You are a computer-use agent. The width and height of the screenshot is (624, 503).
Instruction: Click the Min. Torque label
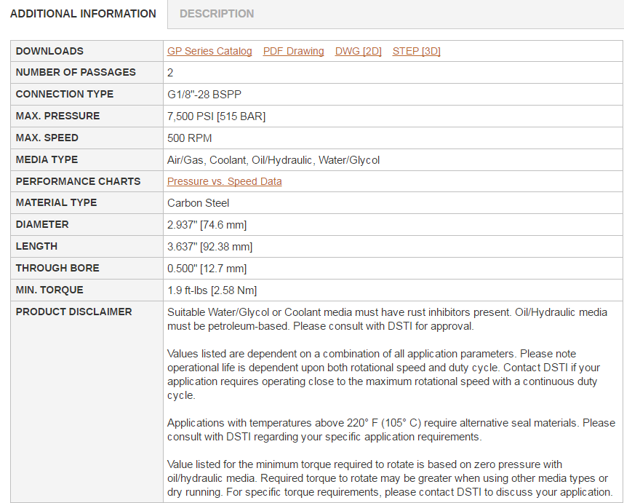coord(49,290)
